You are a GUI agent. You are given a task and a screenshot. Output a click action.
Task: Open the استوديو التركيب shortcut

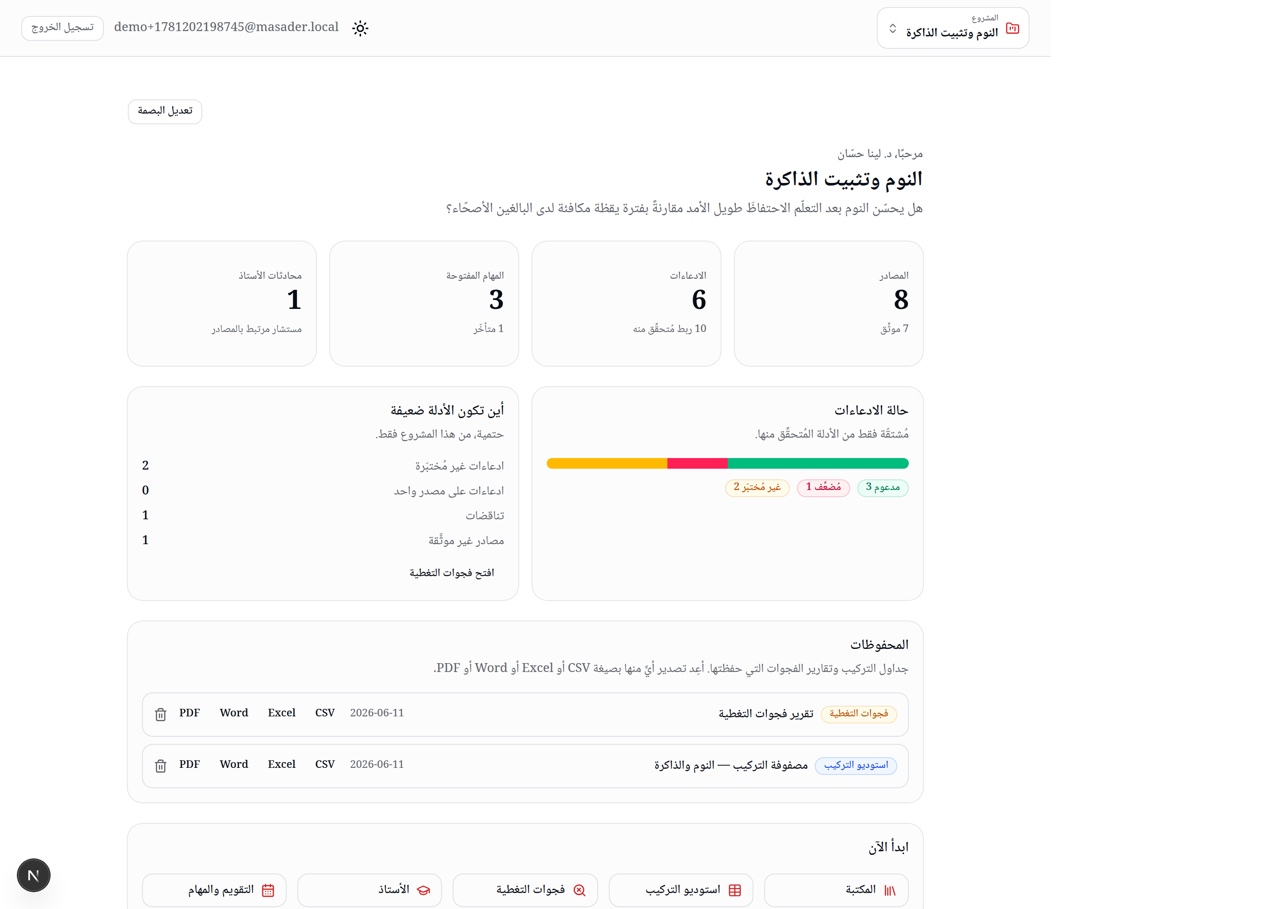tap(680, 890)
